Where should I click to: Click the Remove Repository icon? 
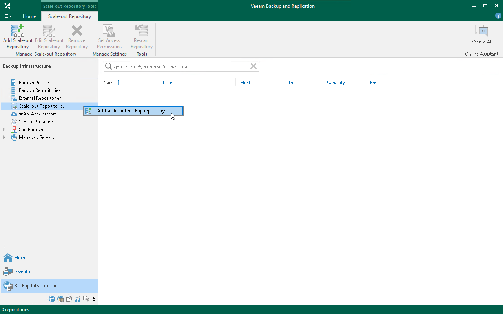(x=77, y=35)
